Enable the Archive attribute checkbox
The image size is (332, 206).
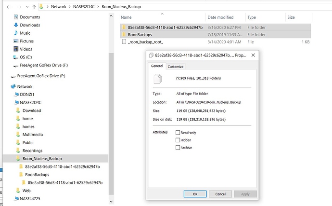click(x=178, y=148)
